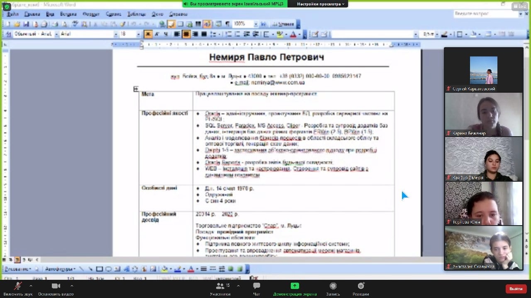Open Zoom Chat panel
This screenshot has height=298, width=531.
pos(256,288)
